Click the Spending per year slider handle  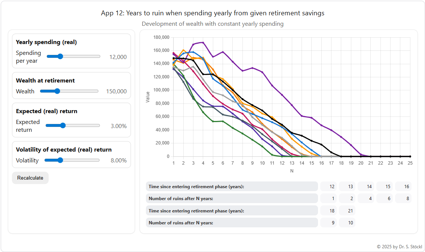click(x=60, y=56)
